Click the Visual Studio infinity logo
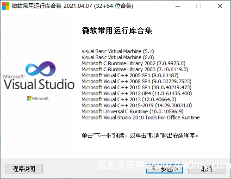 [x=41, y=69]
